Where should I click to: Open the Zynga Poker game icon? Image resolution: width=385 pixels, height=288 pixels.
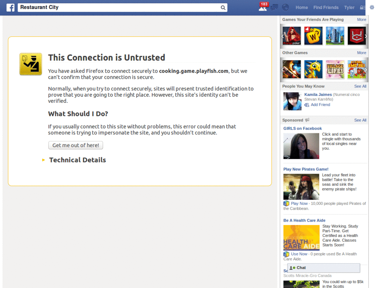[292, 36]
